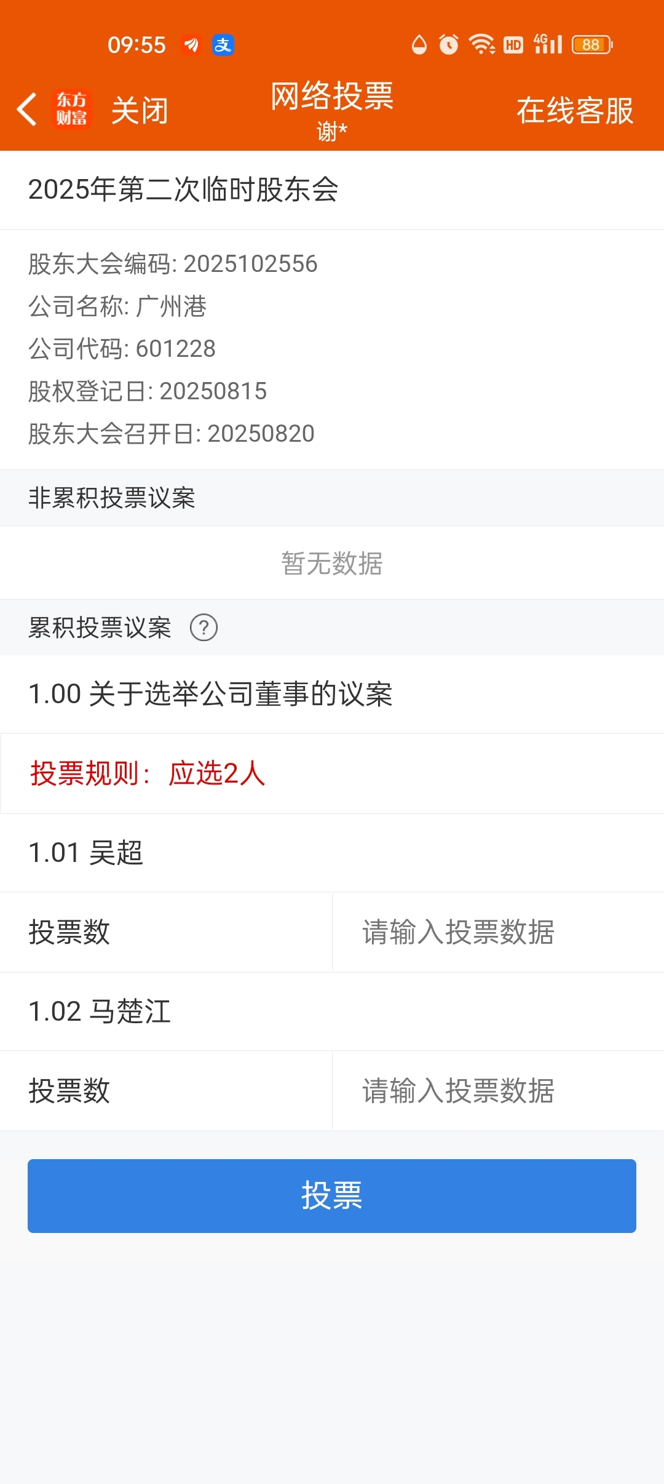Screen dimensions: 664x1484
Task: Tap the HD status bar icon
Action: pos(513,45)
